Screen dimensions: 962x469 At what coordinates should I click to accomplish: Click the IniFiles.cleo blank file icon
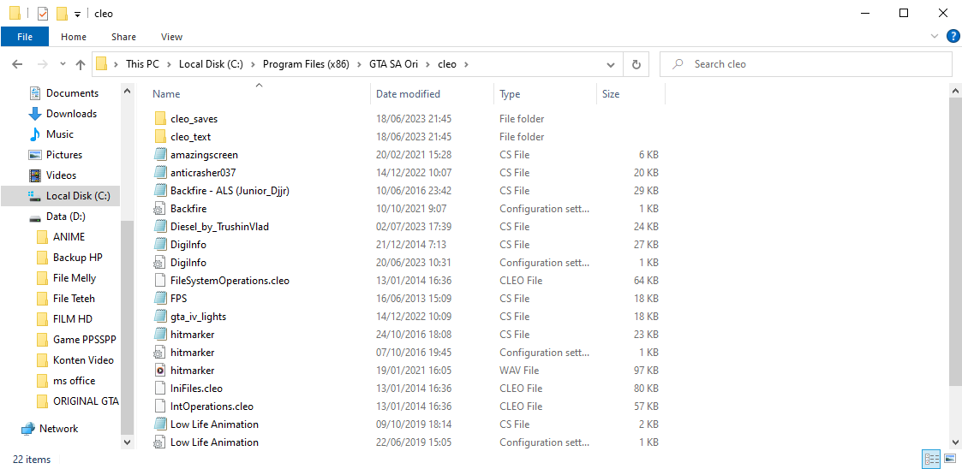tap(159, 388)
